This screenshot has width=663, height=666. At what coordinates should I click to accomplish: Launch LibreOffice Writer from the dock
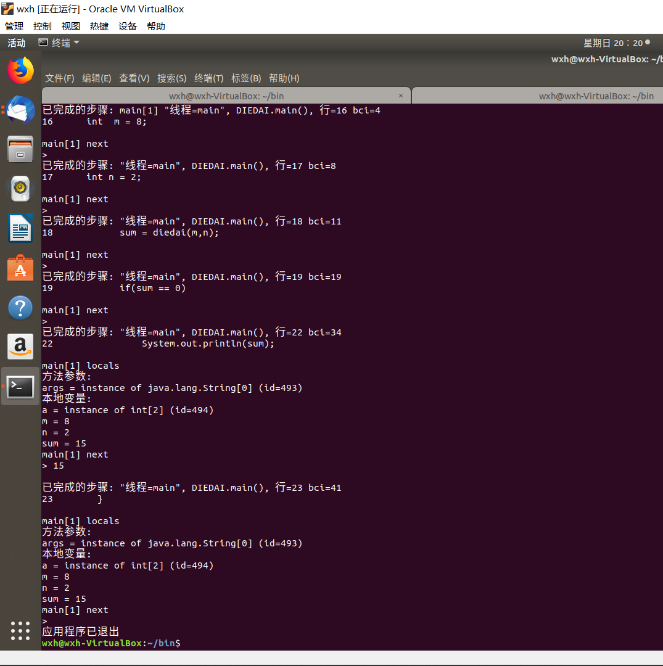[x=20, y=228]
